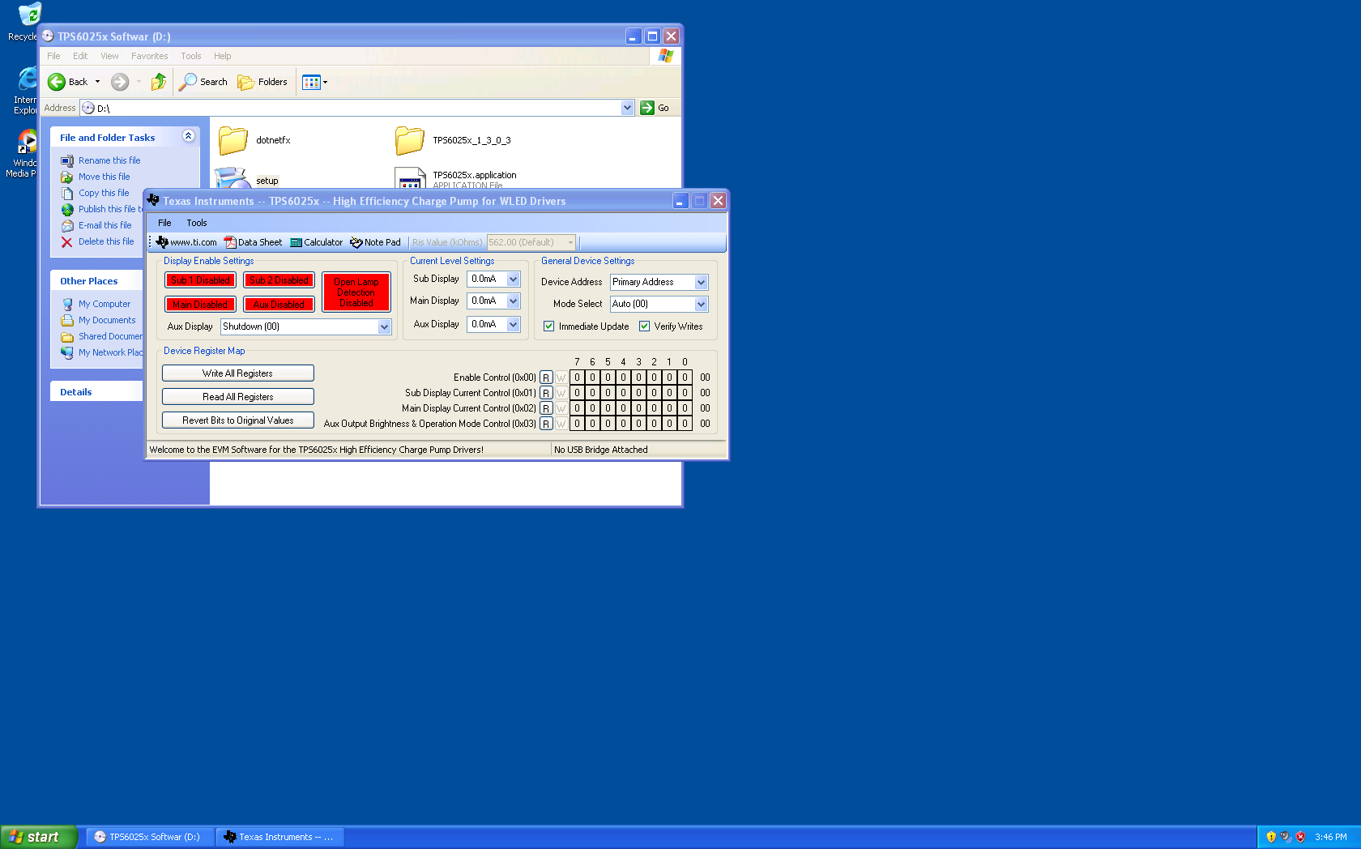Uncheck the Immediate Update checkbox

549,326
